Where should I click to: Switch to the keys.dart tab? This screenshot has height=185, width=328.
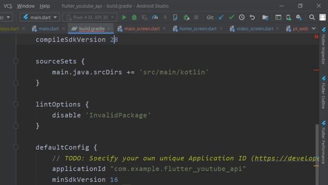click(x=9, y=29)
